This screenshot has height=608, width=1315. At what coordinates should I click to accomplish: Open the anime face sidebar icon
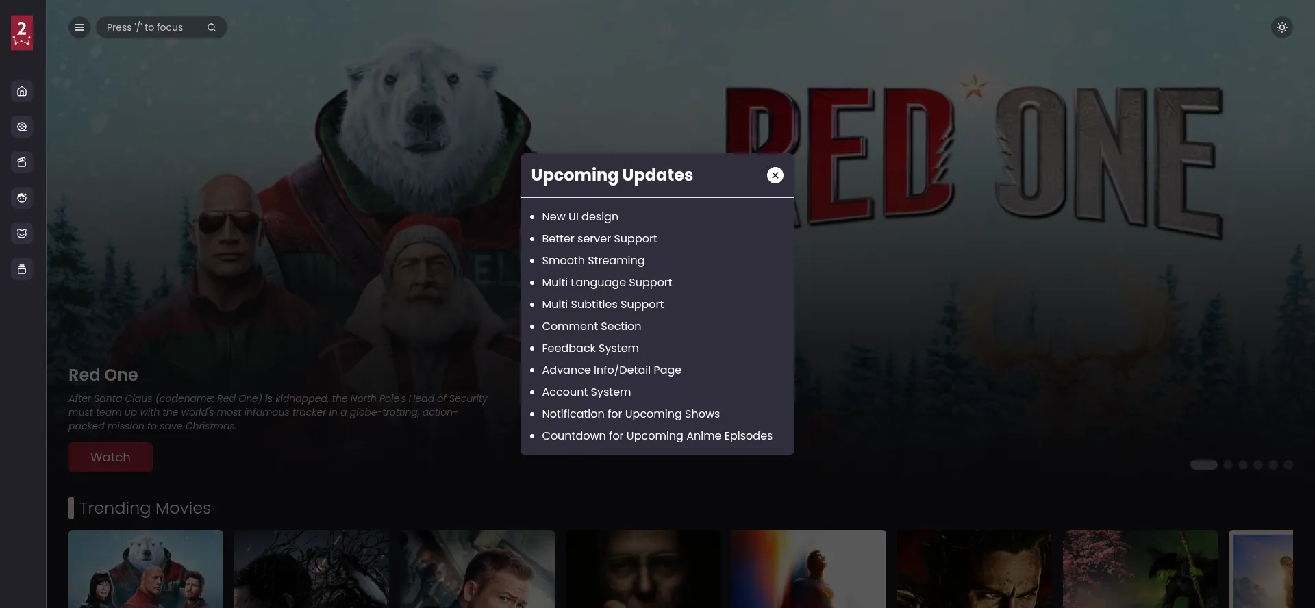point(22,198)
